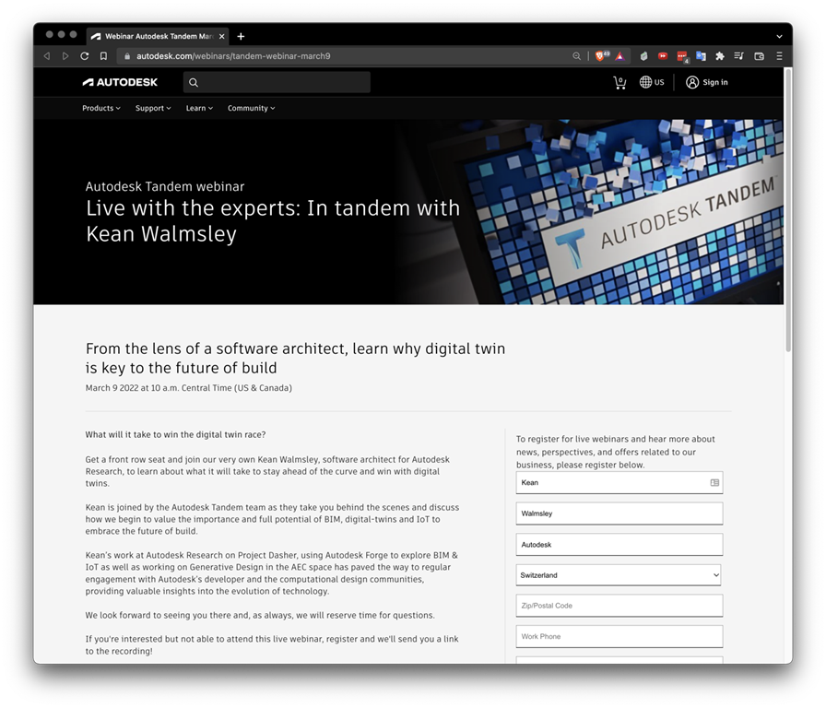Expand the Products menu
The image size is (826, 708).
pos(101,108)
